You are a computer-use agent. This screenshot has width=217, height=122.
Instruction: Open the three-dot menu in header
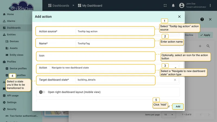click(x=210, y=5)
